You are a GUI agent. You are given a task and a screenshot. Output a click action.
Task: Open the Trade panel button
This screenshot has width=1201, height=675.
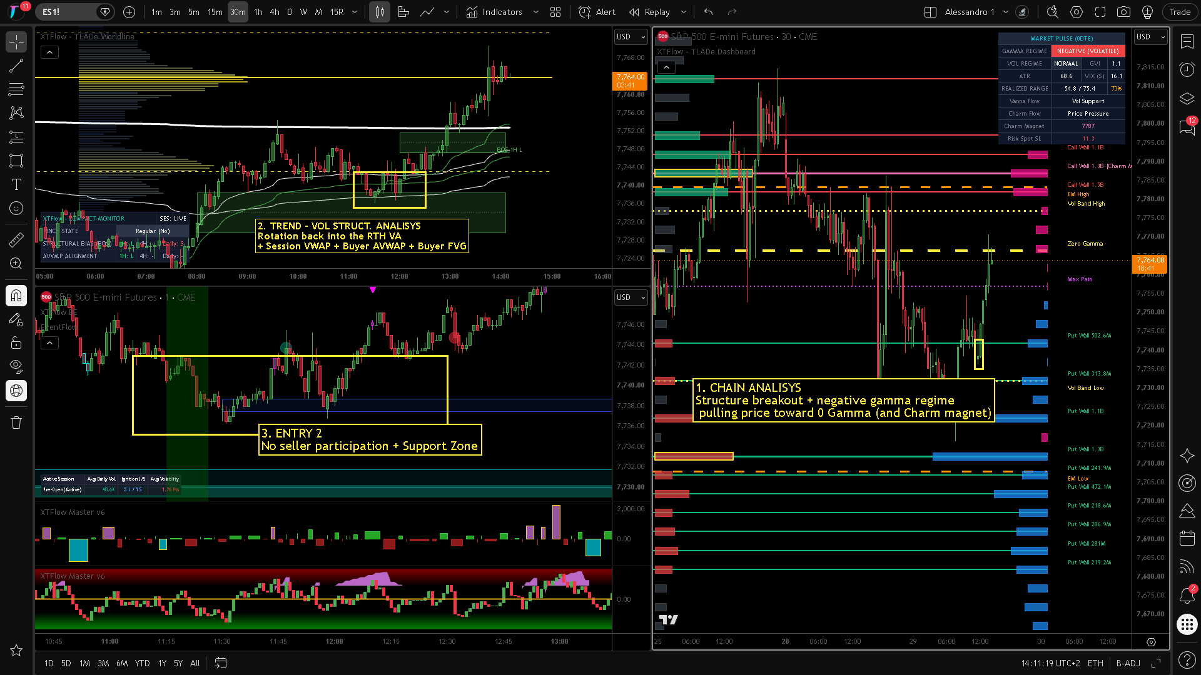[x=1180, y=12]
